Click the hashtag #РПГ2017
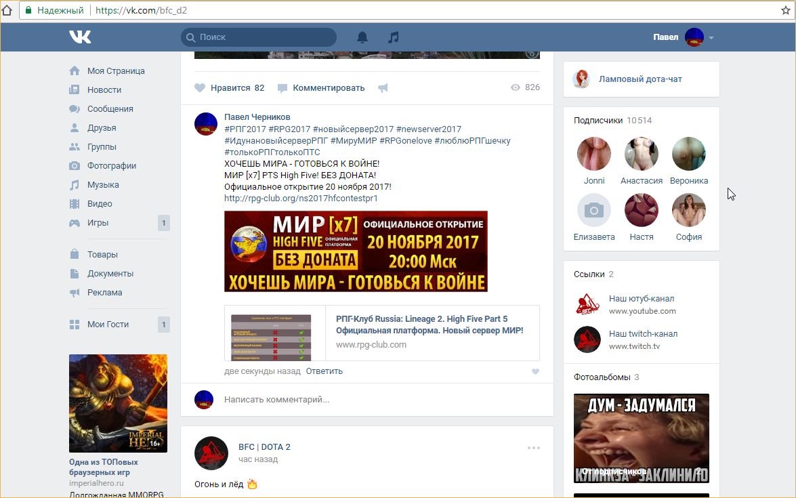Screen dimensions: 796x498 (245, 129)
